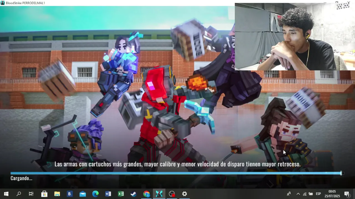Open Steam from the taskbar
355x199 pixels.
tap(133, 194)
